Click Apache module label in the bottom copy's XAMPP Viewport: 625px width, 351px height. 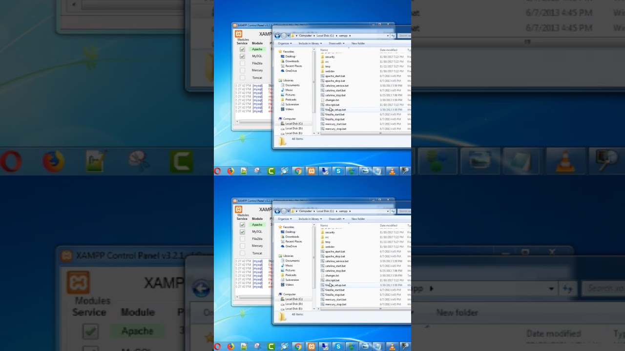coord(257,225)
